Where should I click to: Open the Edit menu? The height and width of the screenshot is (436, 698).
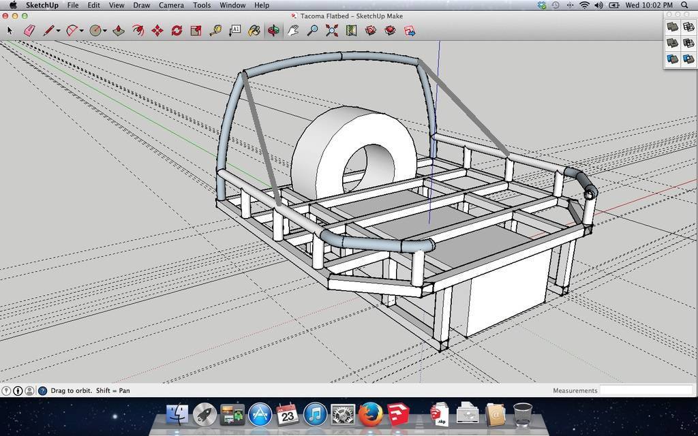point(93,5)
